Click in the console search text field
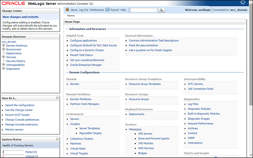Screen dimensions: 253x158 point(144,10)
